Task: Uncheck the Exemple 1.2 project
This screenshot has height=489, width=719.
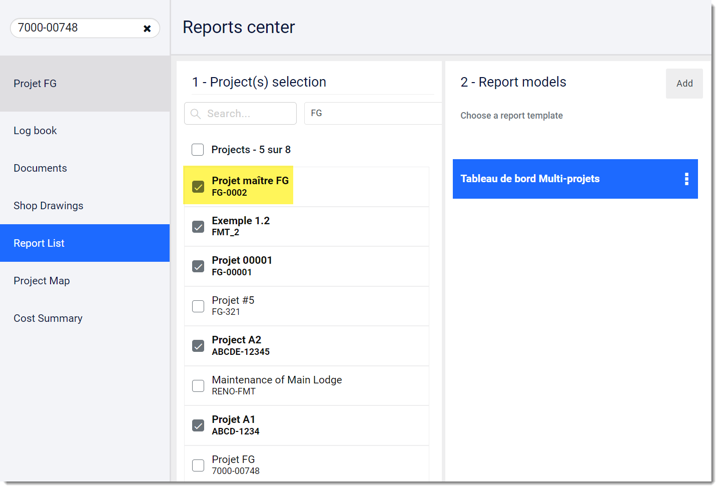Action: (198, 226)
